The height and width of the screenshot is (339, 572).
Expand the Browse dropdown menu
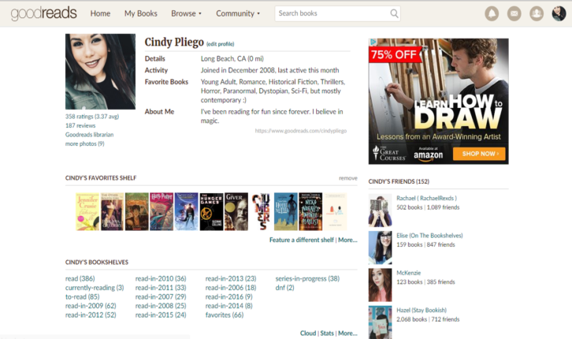coord(186,13)
